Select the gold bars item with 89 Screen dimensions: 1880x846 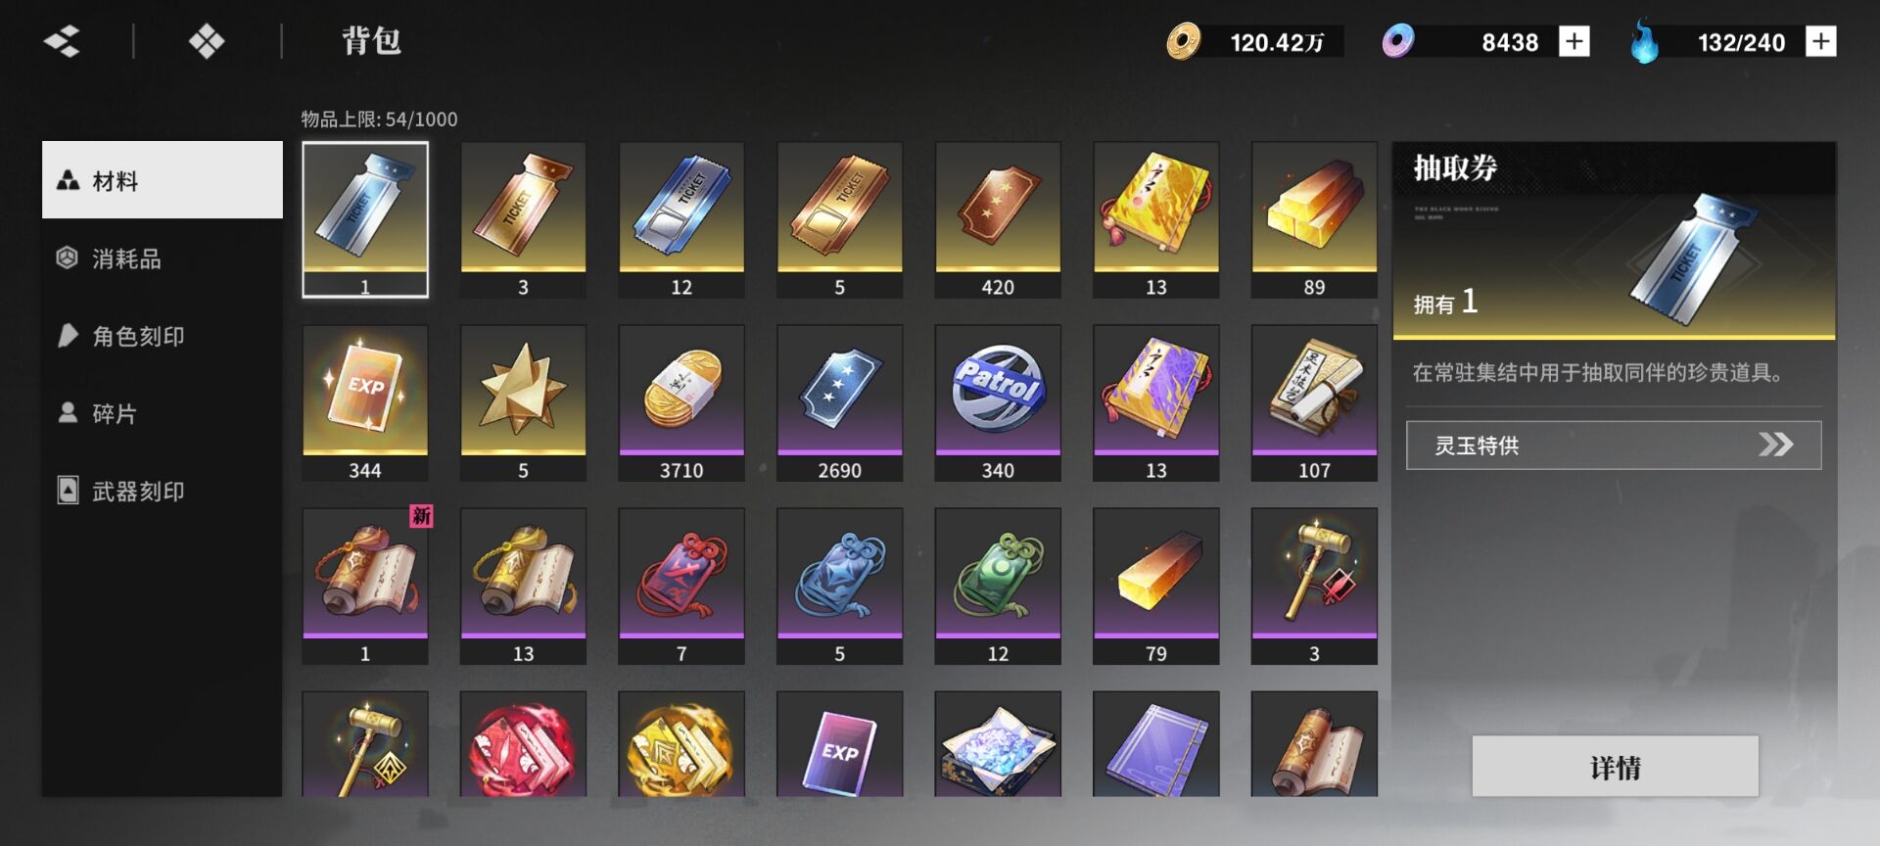(x=1314, y=219)
